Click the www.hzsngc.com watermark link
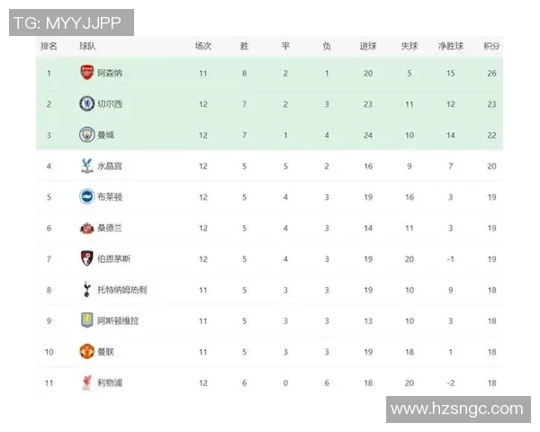The image size is (540, 432). [x=457, y=409]
